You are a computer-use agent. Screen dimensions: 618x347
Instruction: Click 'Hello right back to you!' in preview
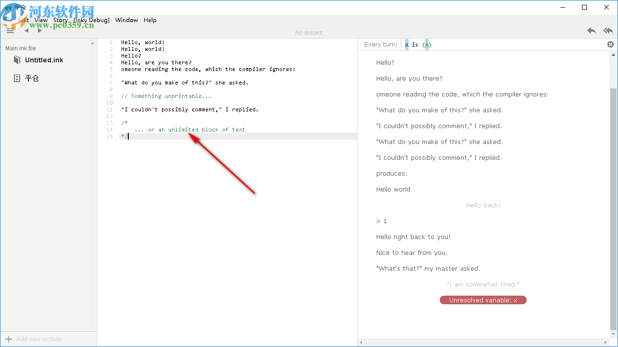coord(413,237)
